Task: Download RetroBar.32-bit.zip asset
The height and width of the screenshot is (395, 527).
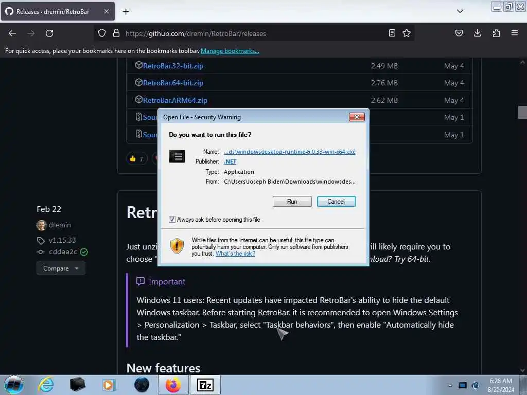Action: (x=173, y=66)
